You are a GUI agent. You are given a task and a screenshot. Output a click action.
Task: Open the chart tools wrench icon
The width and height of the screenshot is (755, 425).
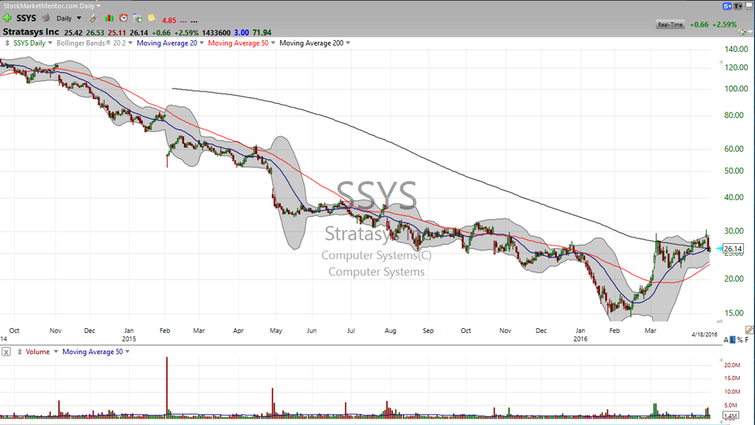(94, 18)
